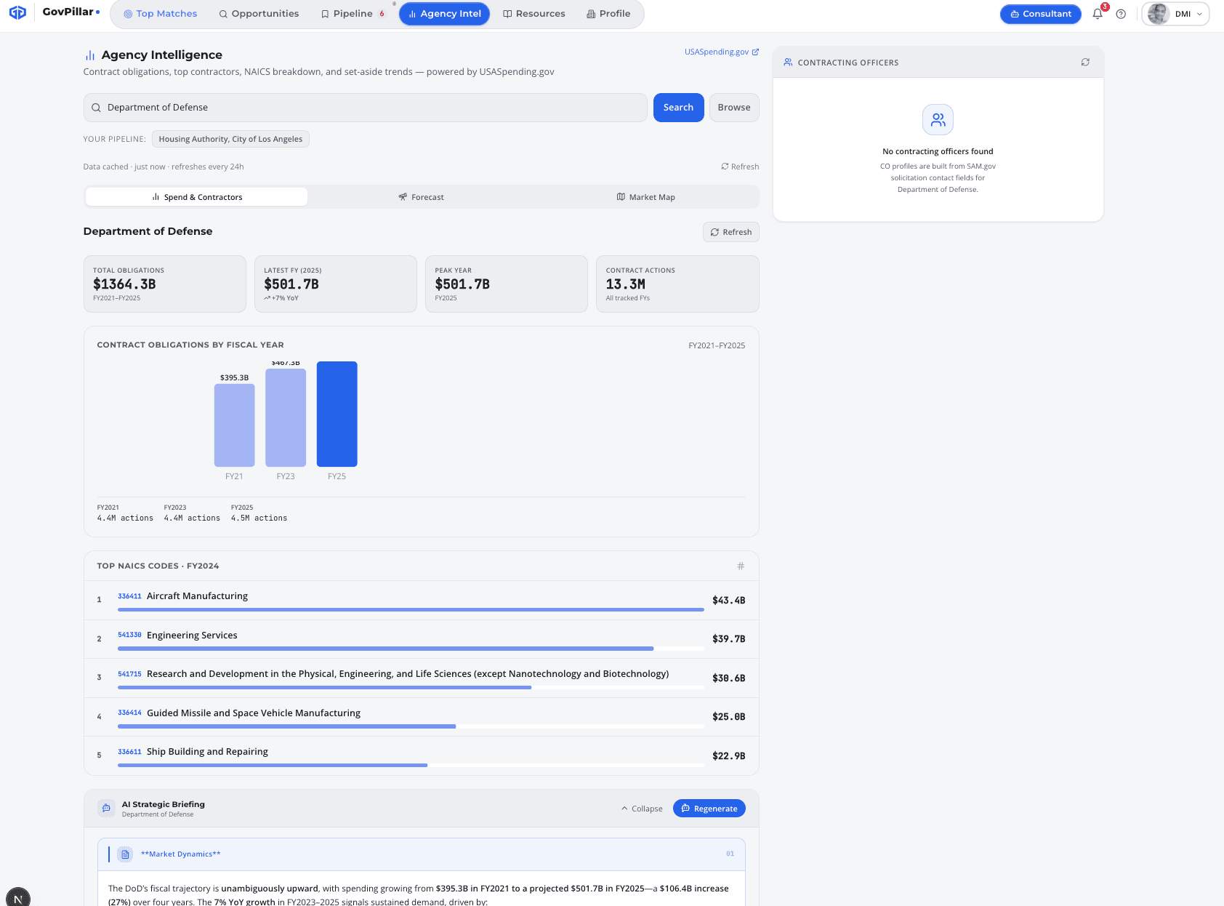The height and width of the screenshot is (906, 1224).
Task: Click the FY21 bar in chart
Action: [x=234, y=425]
